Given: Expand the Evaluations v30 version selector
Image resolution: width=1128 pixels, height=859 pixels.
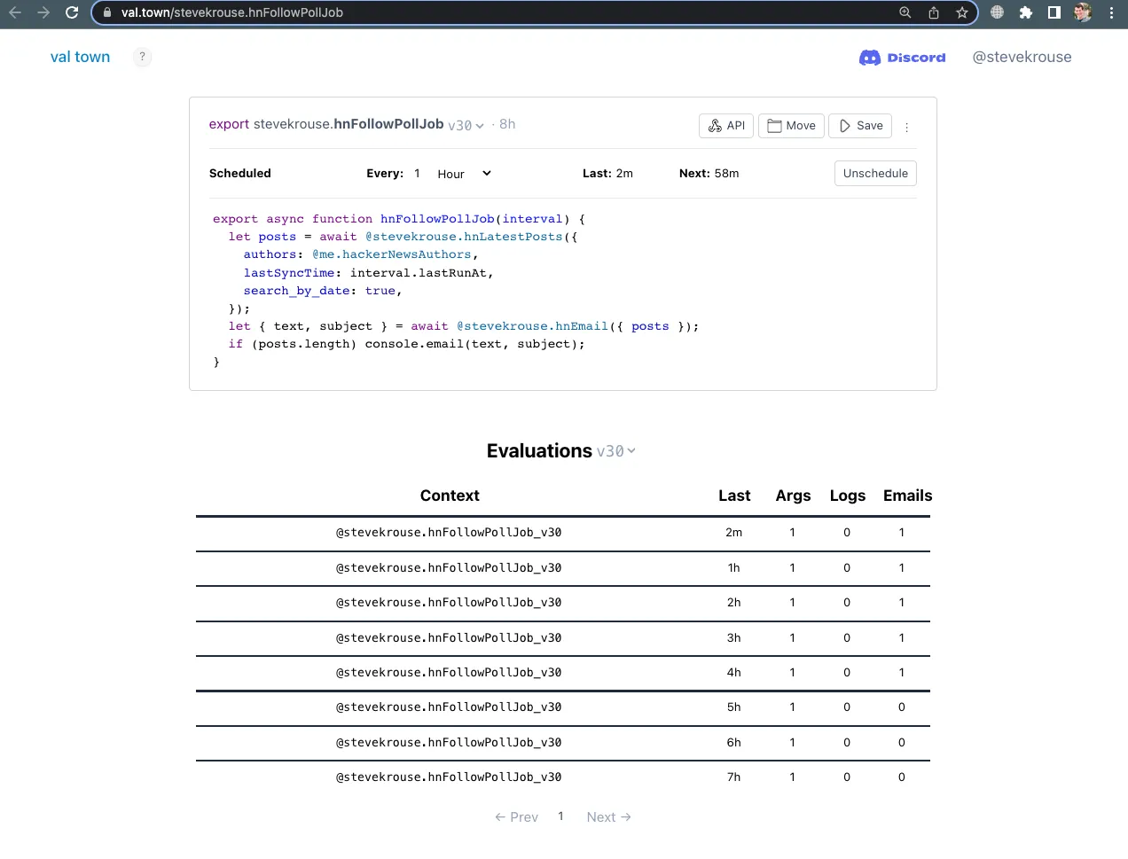Looking at the screenshot, I should click(615, 451).
